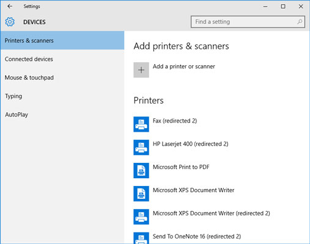This screenshot has height=244, width=310.
Task: Click the plus icon to add a printer
Action: point(141,70)
